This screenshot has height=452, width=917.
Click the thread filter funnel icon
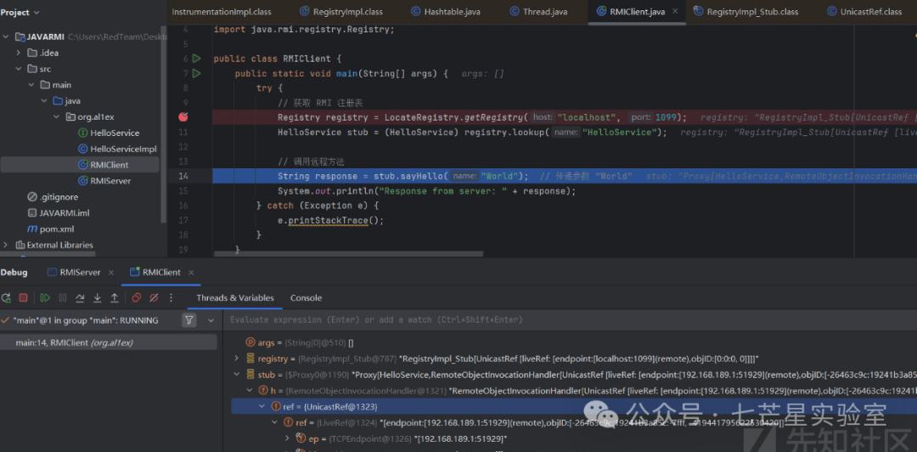(188, 320)
